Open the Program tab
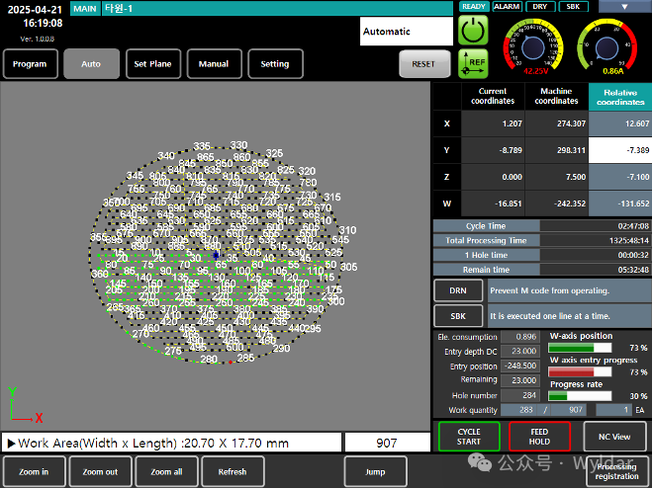The height and width of the screenshot is (489, 653). [x=30, y=64]
